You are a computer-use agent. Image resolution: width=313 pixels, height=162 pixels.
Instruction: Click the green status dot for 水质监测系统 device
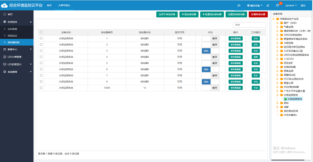pos(285,99)
